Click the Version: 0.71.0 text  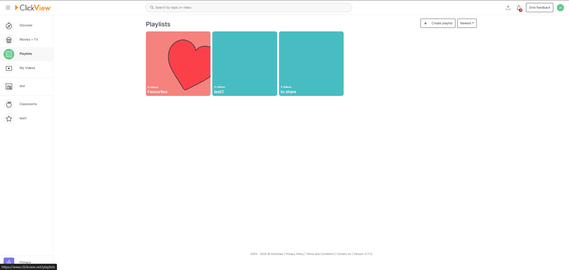coord(363,254)
